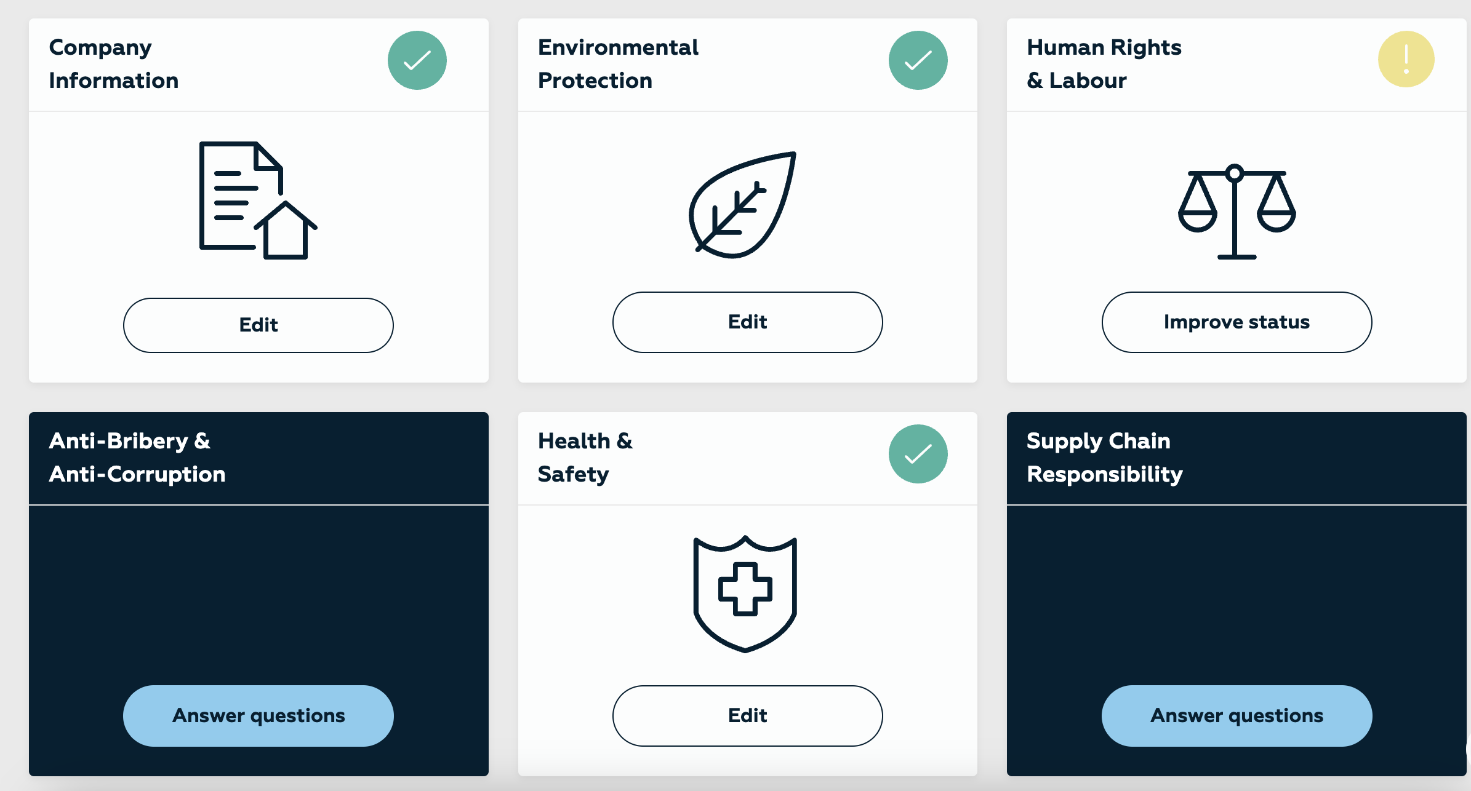Open the Anti-Bribery & Anti-Corruption heading
This screenshot has height=791, width=1471.
pos(137,458)
